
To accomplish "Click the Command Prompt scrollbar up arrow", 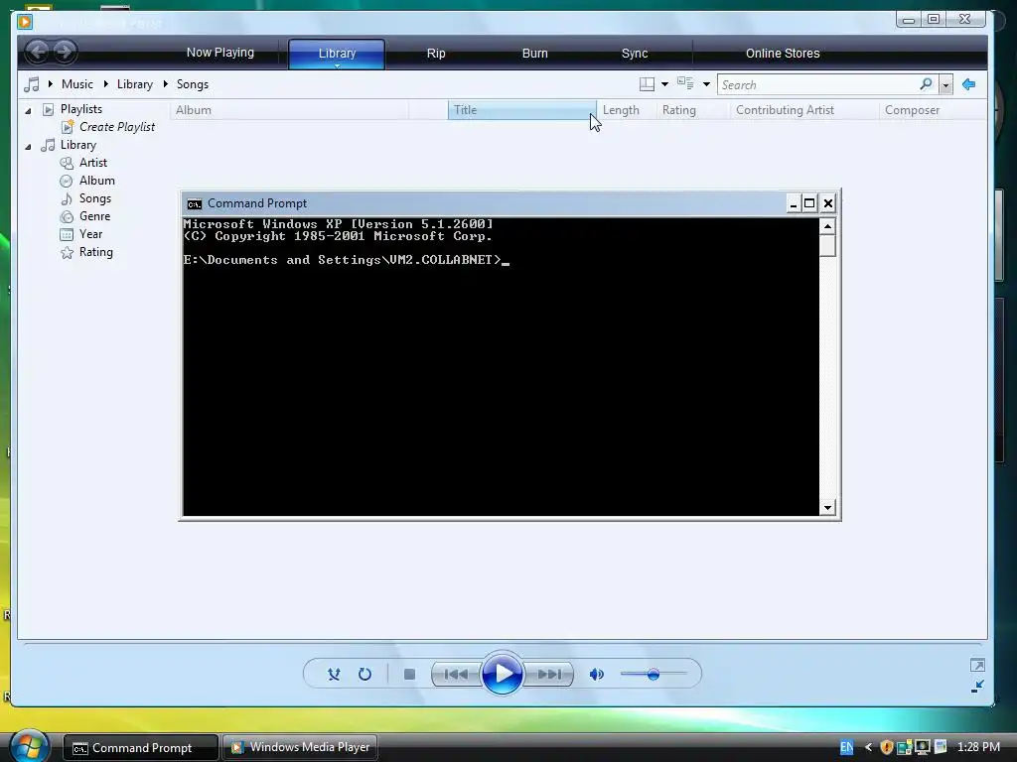I will point(827,226).
